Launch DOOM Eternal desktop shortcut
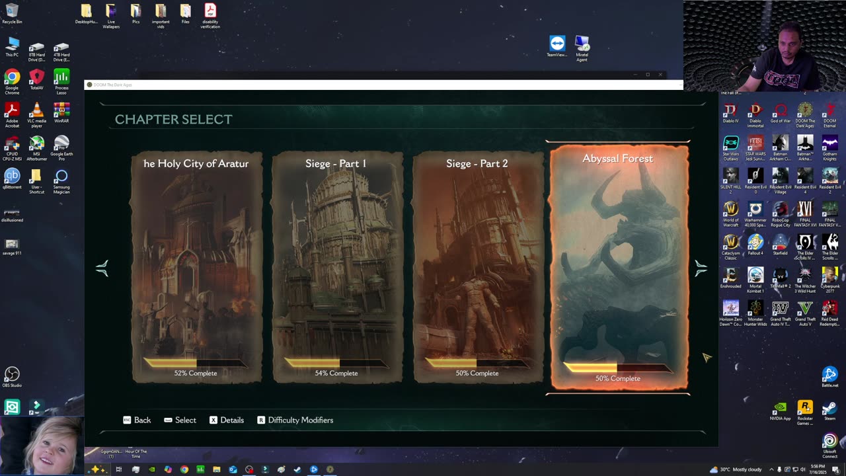Screen dimensions: 846x476 pyautogui.click(x=830, y=115)
